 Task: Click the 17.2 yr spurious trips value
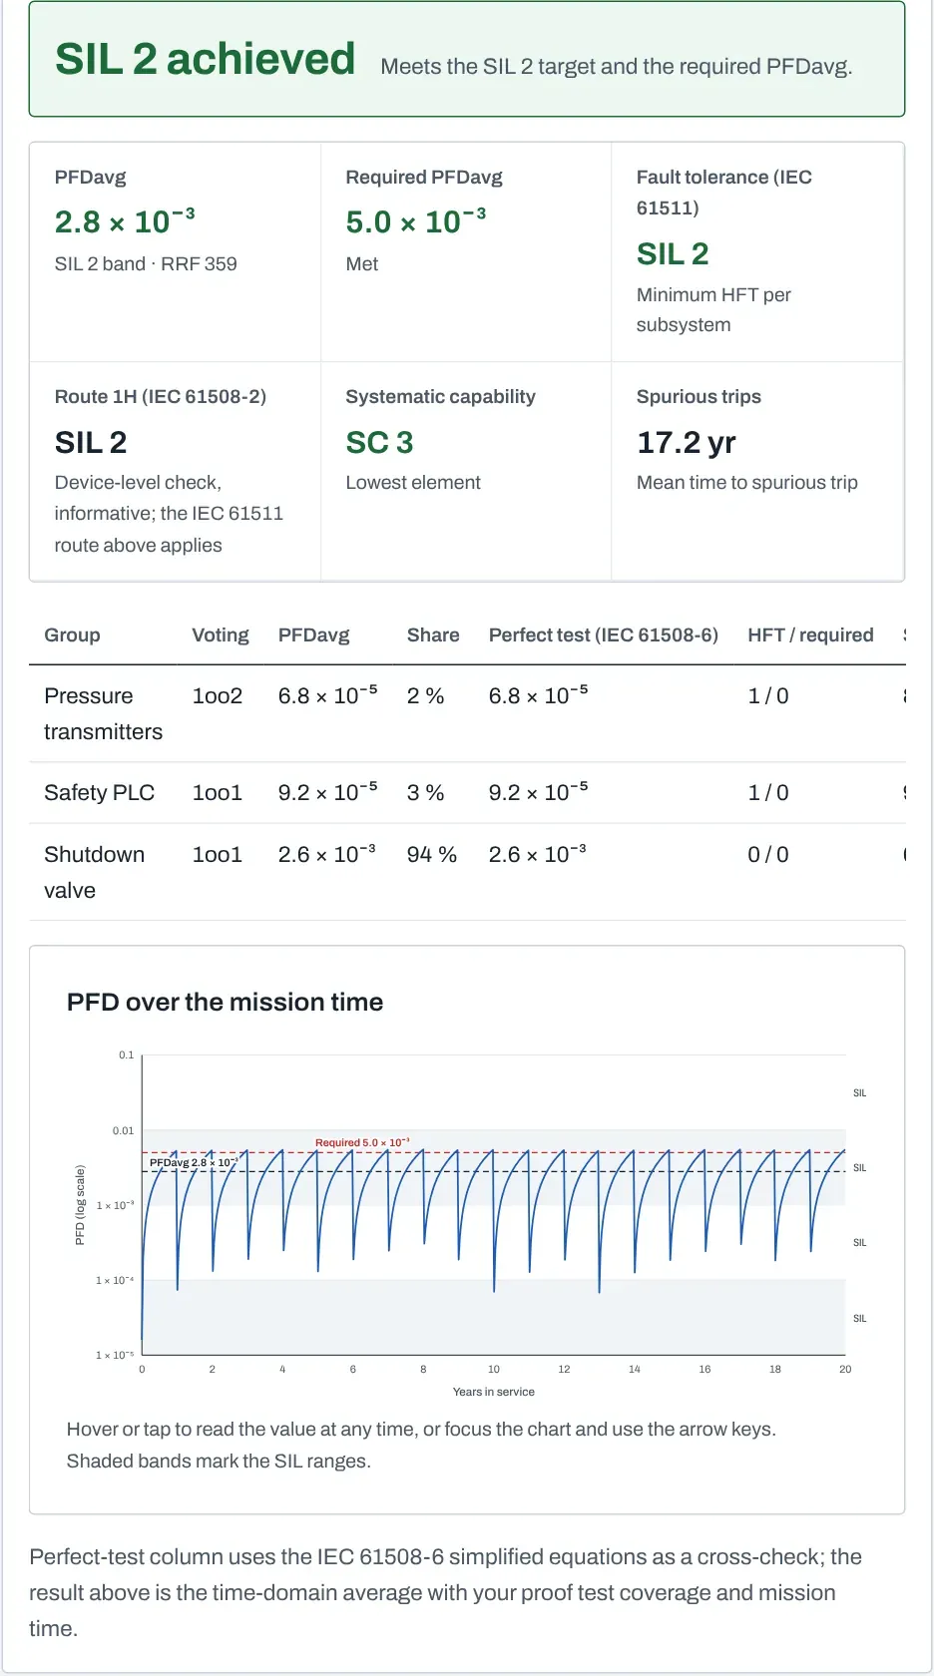click(x=687, y=442)
